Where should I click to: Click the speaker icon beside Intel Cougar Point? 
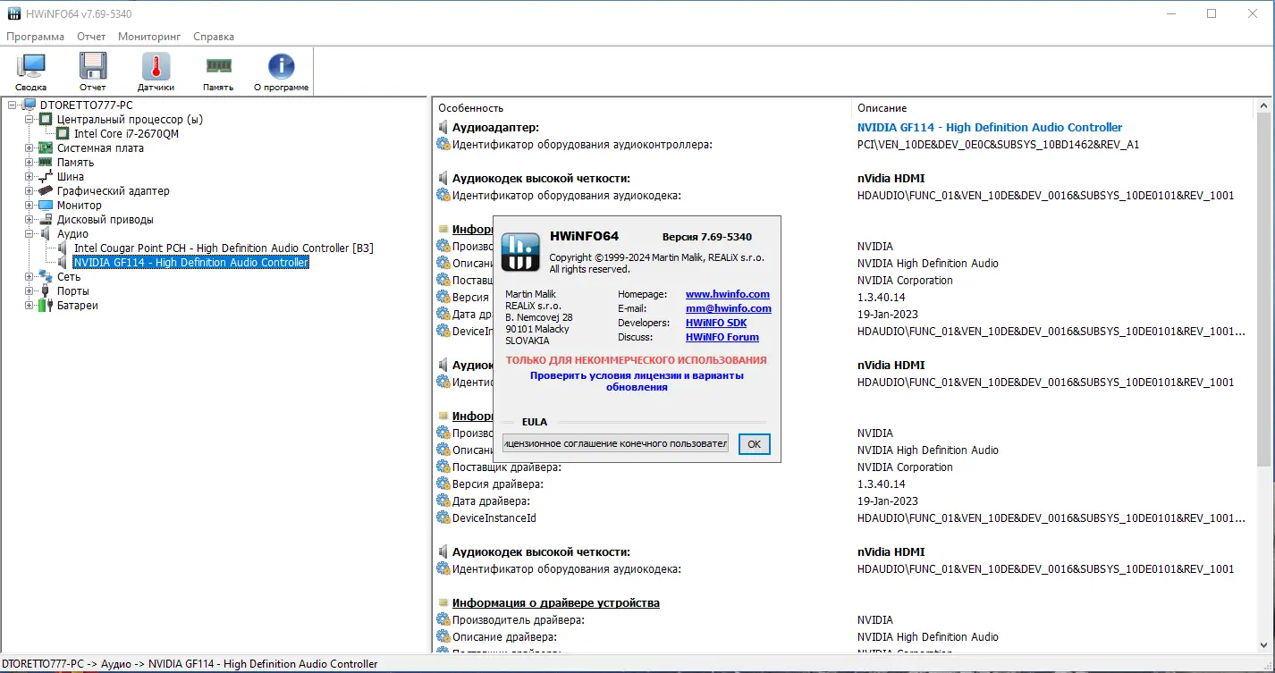(x=63, y=248)
